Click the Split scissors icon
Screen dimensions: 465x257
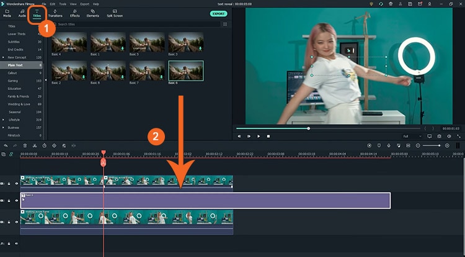[35, 146]
